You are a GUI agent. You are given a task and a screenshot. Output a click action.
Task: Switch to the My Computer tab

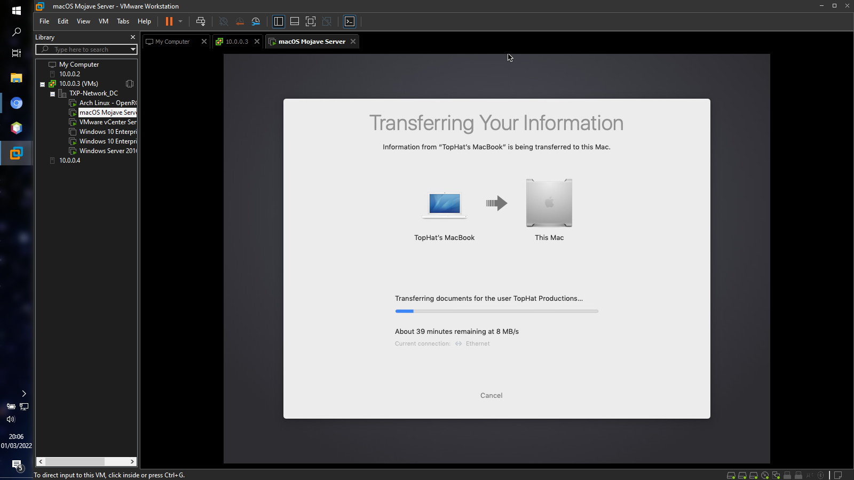(x=172, y=42)
